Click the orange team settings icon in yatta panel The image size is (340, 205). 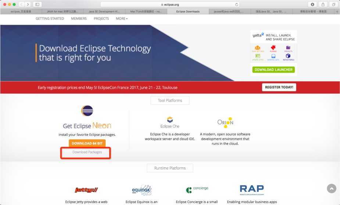pos(258,48)
